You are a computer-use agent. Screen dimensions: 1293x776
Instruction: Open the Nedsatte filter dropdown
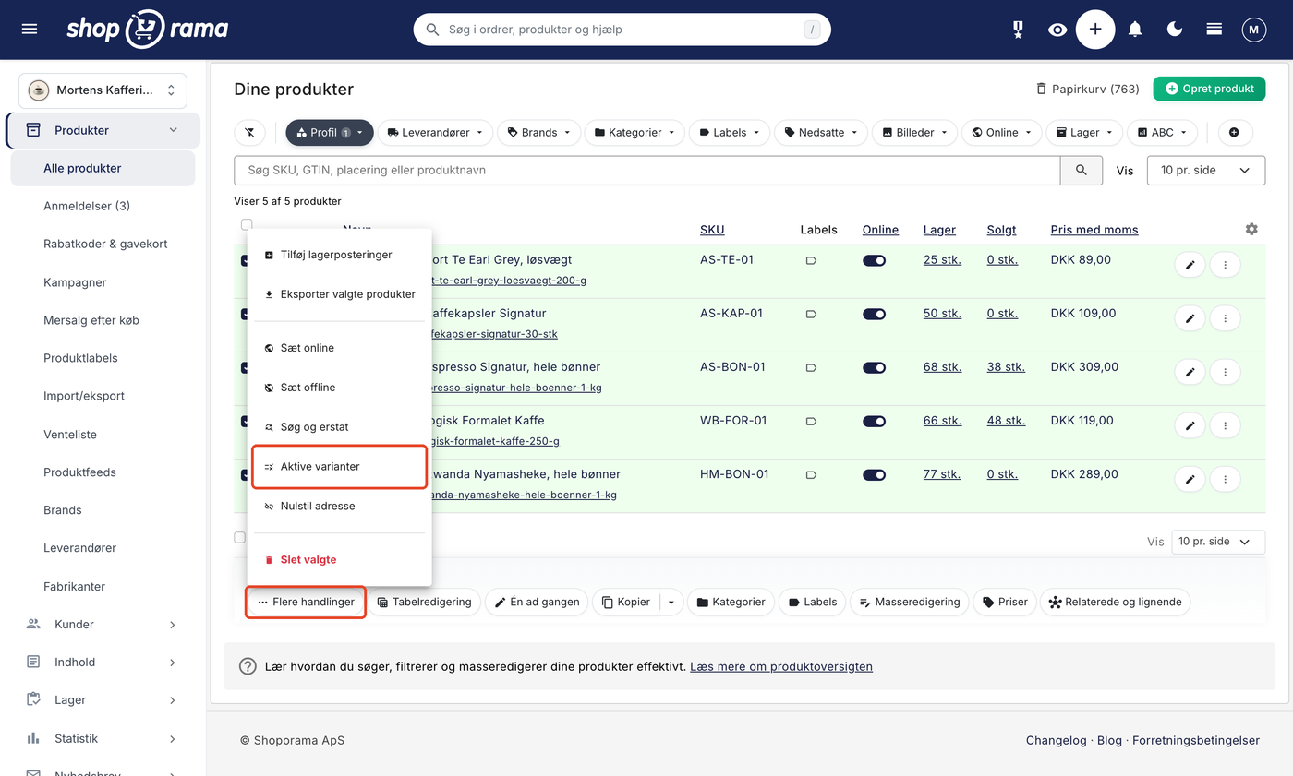point(820,133)
